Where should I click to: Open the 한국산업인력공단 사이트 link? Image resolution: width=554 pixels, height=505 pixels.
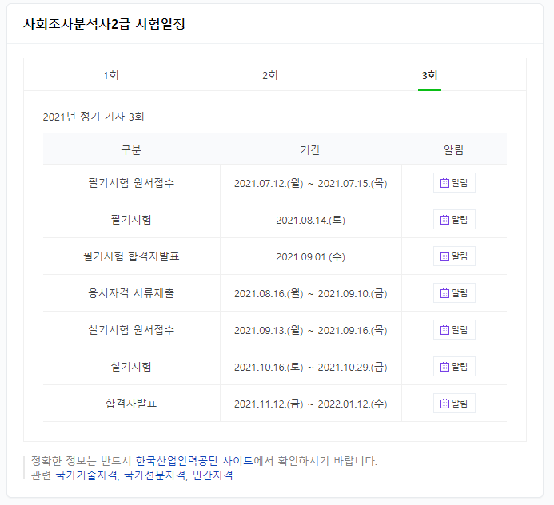194,461
